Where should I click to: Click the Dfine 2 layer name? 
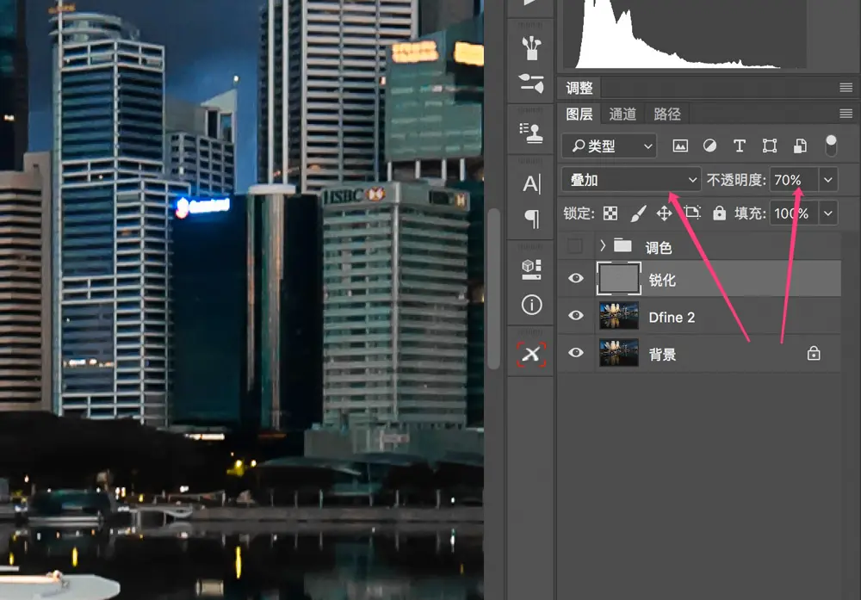tap(672, 318)
